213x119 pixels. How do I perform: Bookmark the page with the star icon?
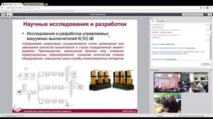[x=204, y=8]
